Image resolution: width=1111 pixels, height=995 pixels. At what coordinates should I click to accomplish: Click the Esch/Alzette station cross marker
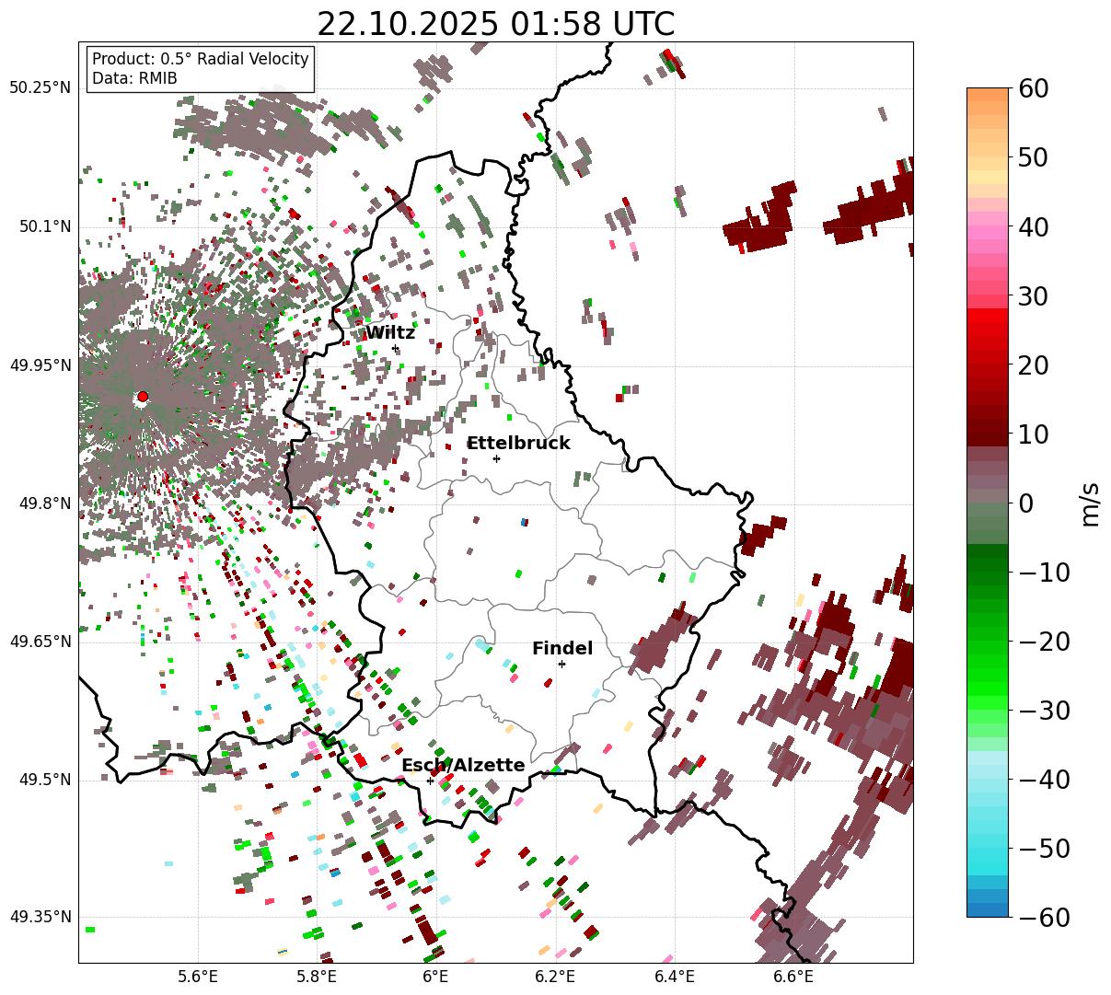pyautogui.click(x=430, y=781)
